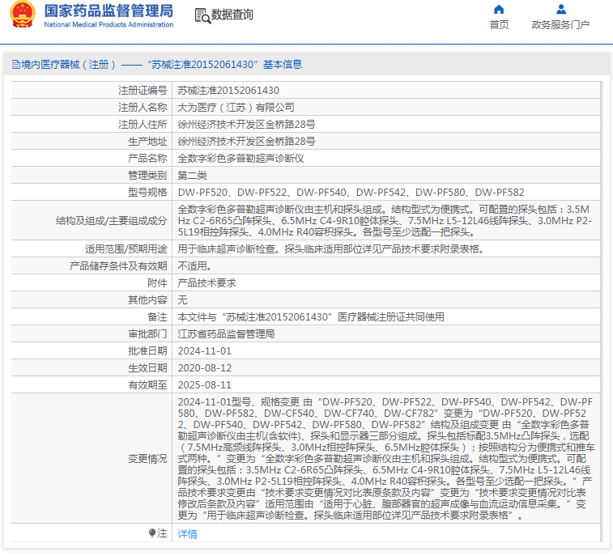Image resolution: width=613 pixels, height=556 pixels.
Task: Click 用于临床超声诊断检查 value text
Action: point(331,249)
